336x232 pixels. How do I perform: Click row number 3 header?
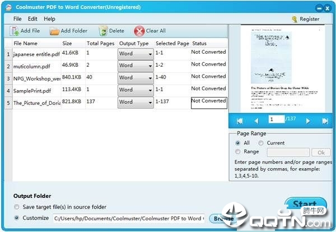click(8, 78)
